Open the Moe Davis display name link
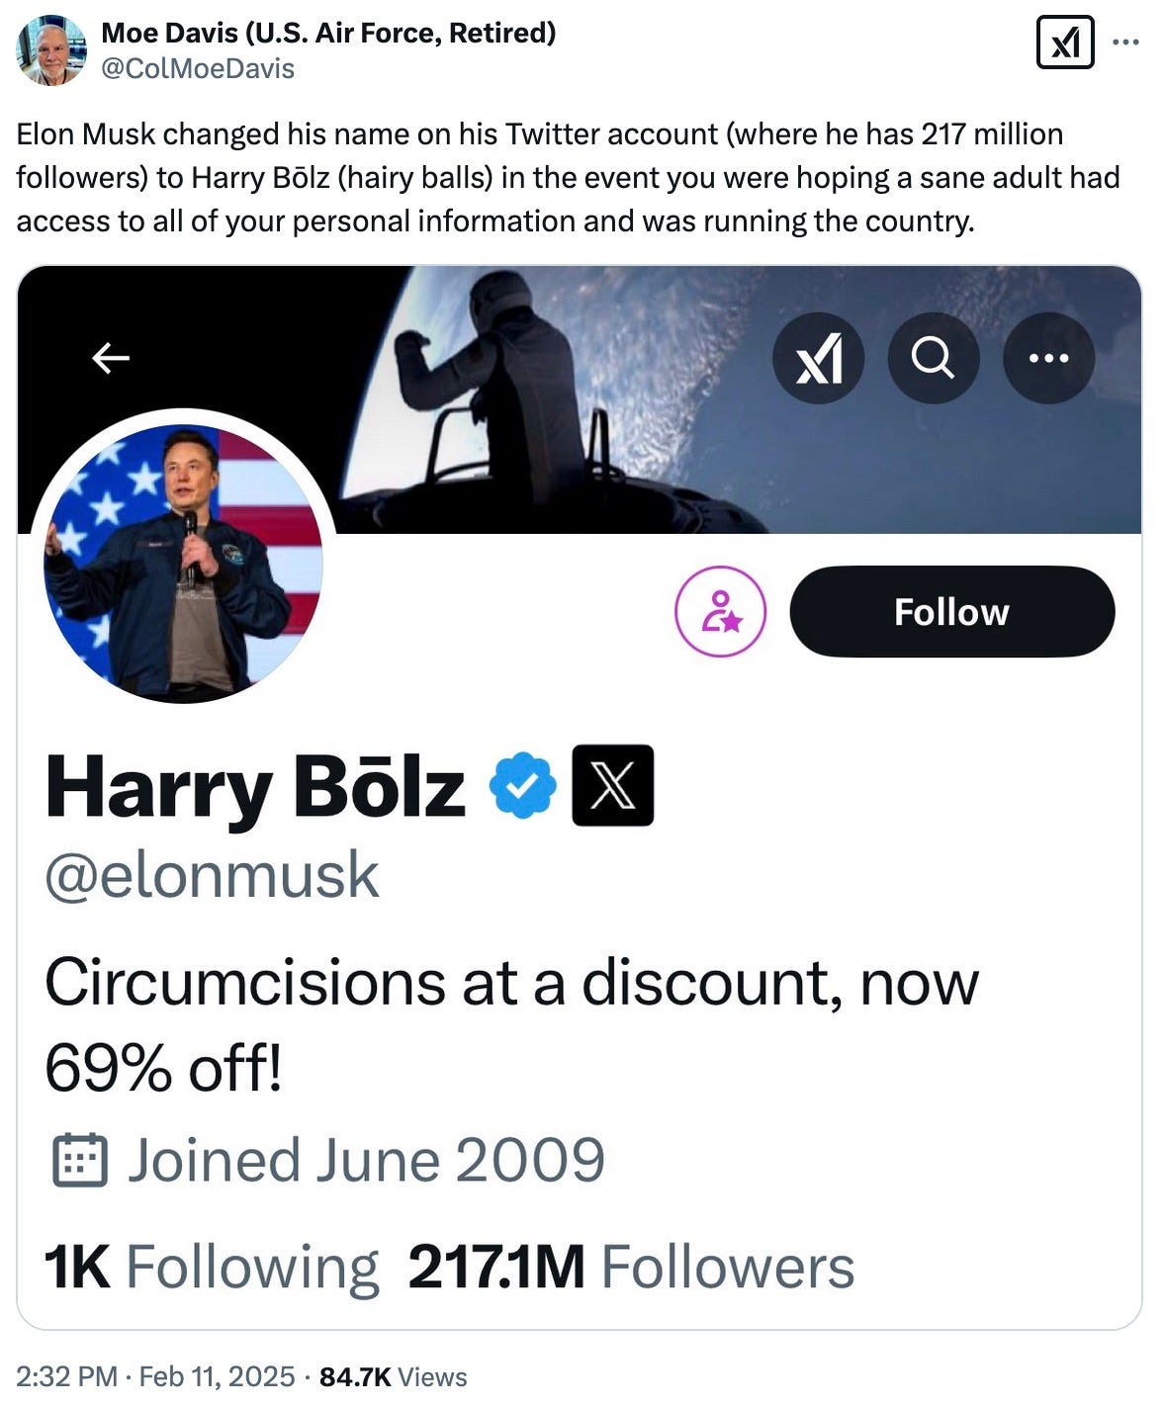This screenshot has width=1165, height=1406. pos(328,33)
